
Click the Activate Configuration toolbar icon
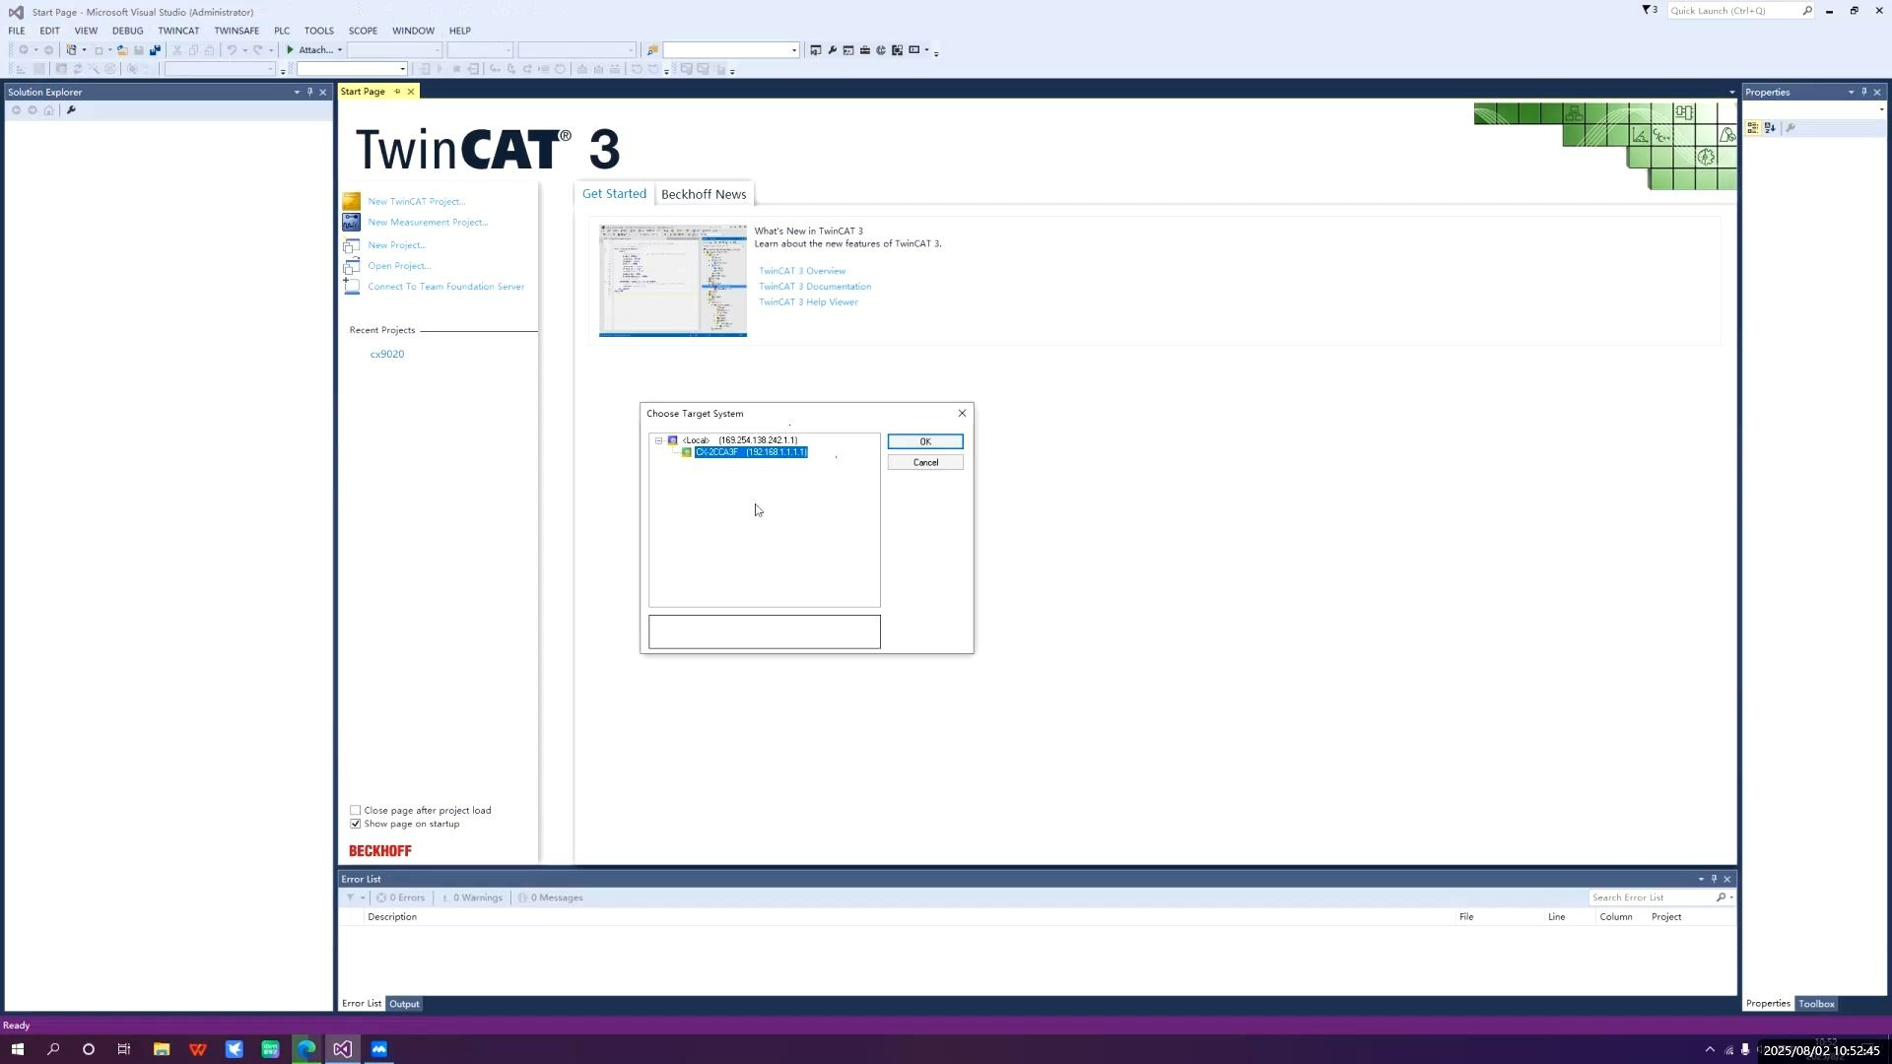(816, 49)
